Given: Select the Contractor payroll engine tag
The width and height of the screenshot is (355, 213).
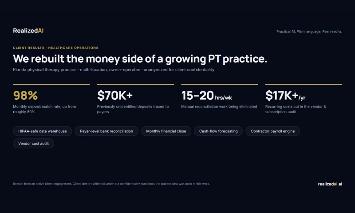Looking at the screenshot, I should [x=272, y=131].
